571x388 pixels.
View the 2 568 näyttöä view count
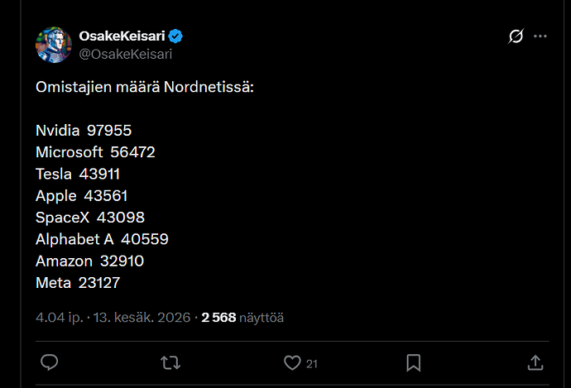point(242,318)
